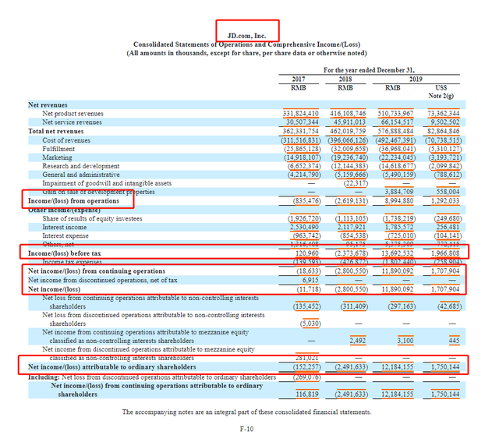The height and width of the screenshot is (442, 499).
Task: Click 2018 cost of revenues (396,066,126)
Action: click(x=348, y=140)
